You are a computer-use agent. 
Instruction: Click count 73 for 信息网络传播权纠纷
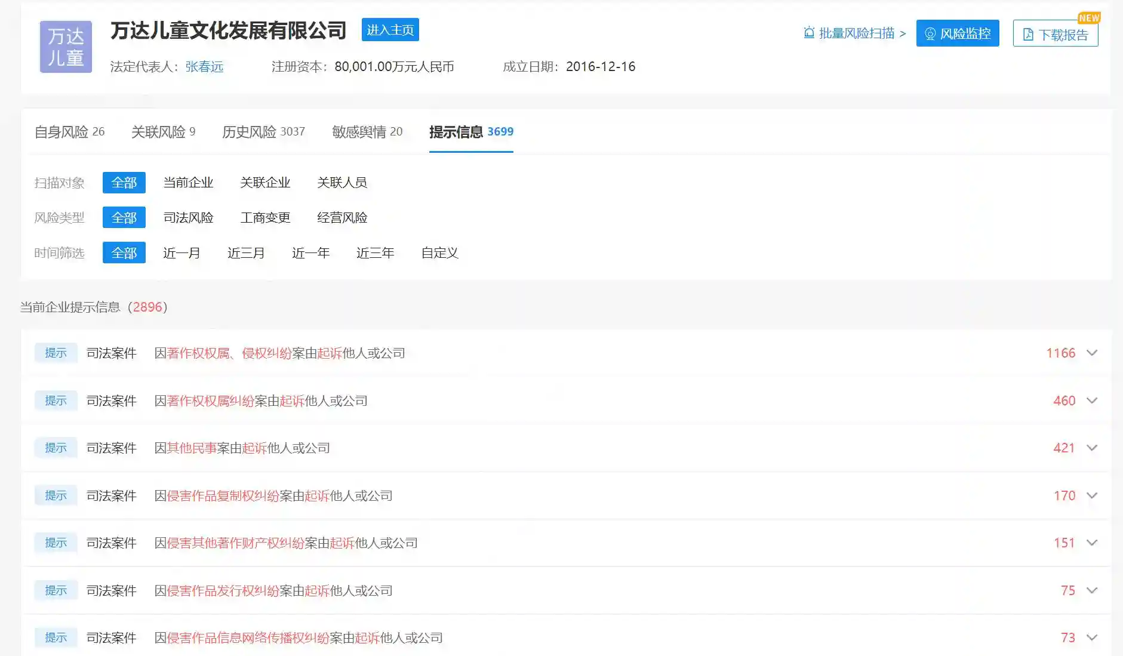click(1067, 637)
